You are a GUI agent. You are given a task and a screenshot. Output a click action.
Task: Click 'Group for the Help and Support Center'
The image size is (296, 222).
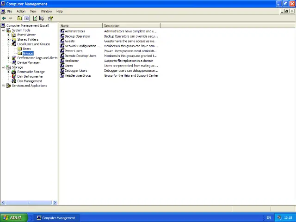131,75
